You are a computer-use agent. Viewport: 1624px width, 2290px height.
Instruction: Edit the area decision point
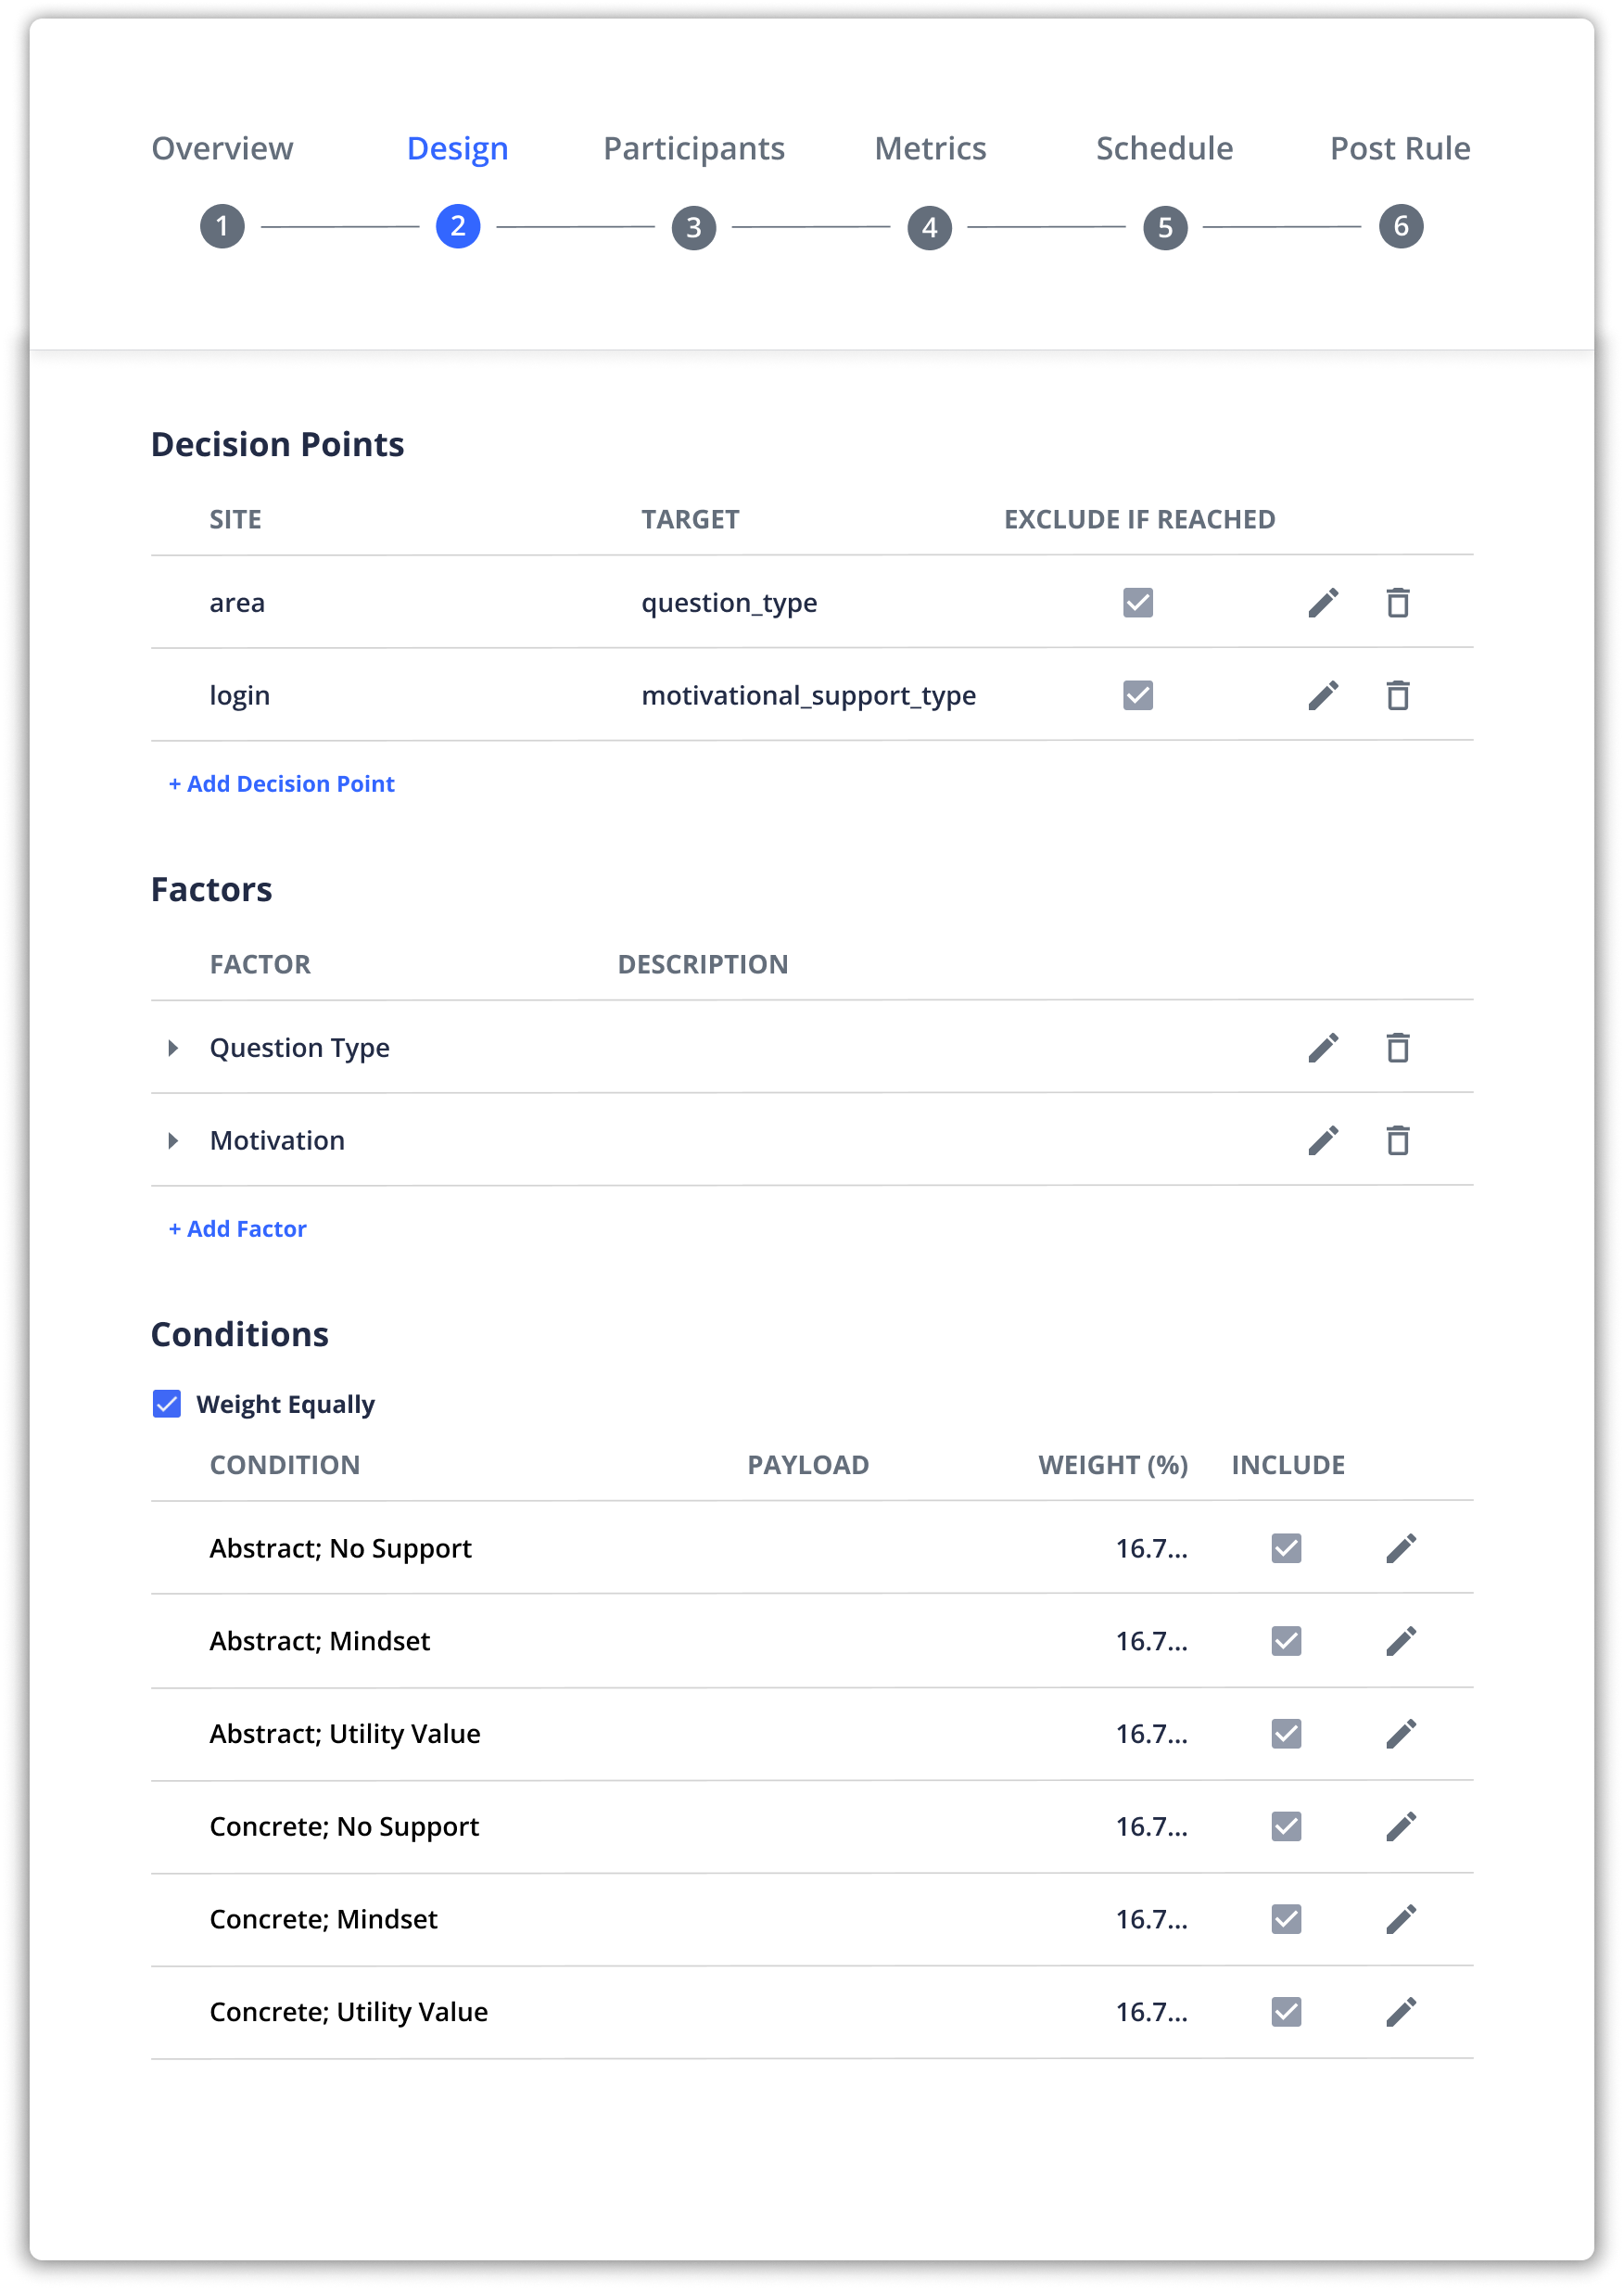(1325, 602)
